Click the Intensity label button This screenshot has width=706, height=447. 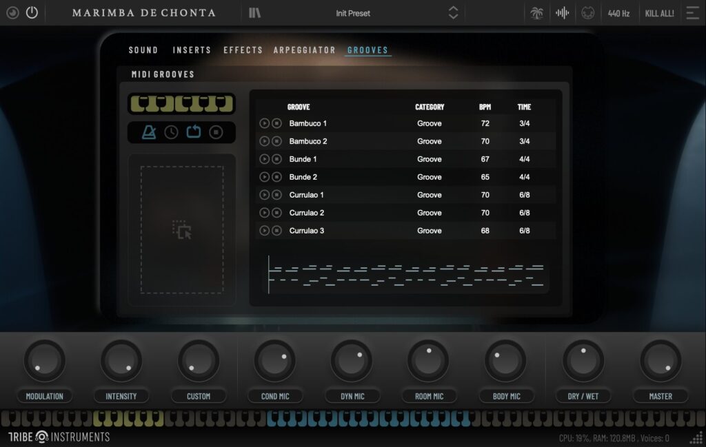point(121,396)
